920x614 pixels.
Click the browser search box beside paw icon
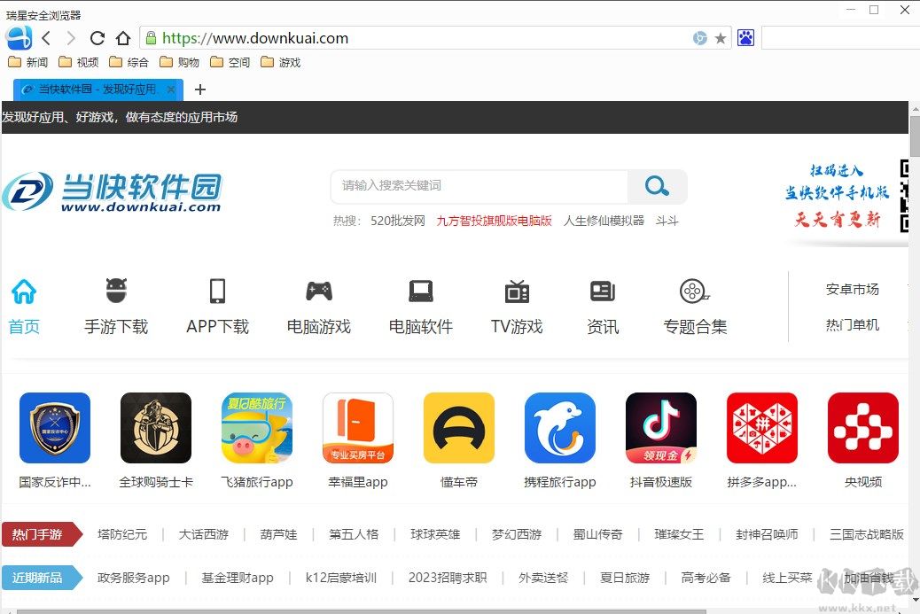pos(840,38)
